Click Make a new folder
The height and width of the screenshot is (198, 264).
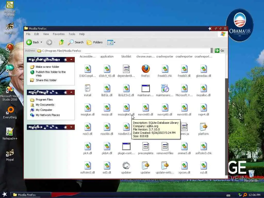point(47,67)
